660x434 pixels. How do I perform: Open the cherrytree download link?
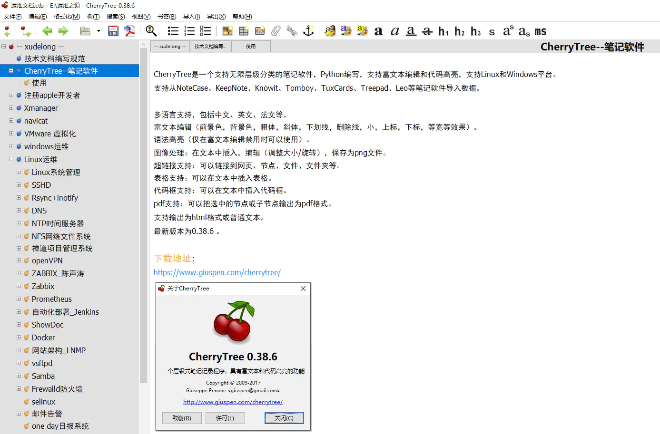[x=217, y=272]
